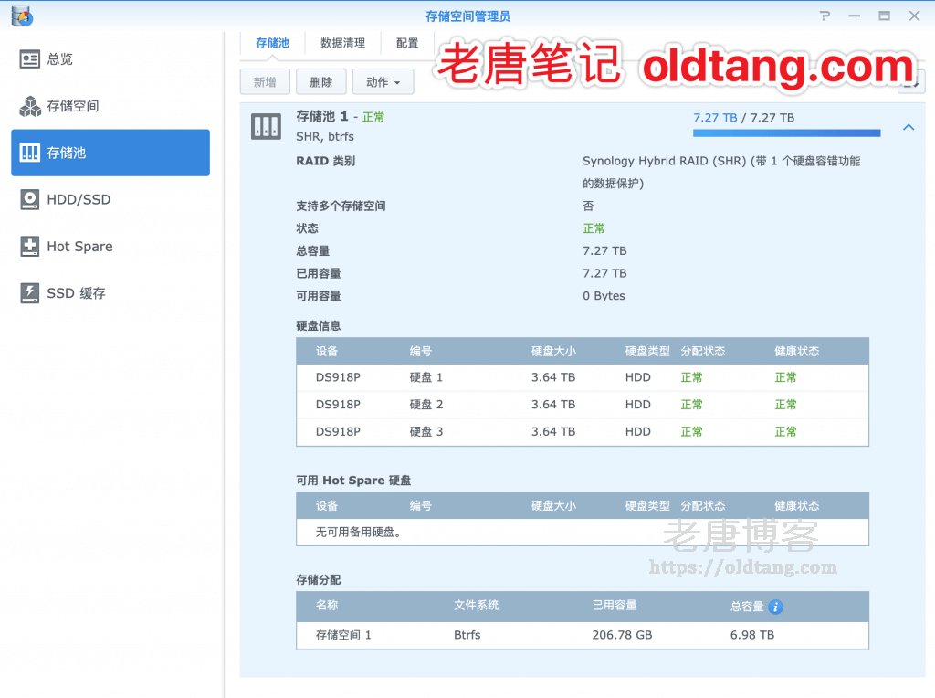935x698 pixels.
Task: Click the 名称 column header
Action: coord(327,606)
